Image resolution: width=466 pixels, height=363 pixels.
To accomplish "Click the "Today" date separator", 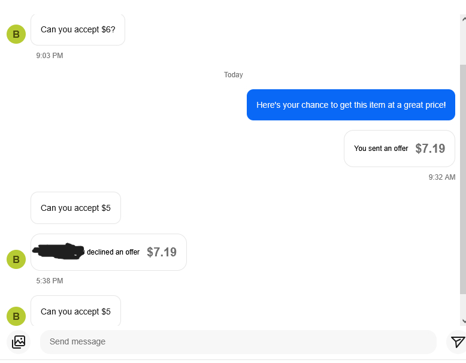I will coord(233,75).
